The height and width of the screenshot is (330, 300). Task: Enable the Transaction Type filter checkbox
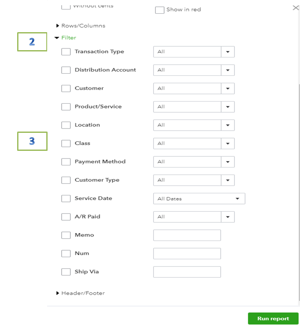(66, 52)
